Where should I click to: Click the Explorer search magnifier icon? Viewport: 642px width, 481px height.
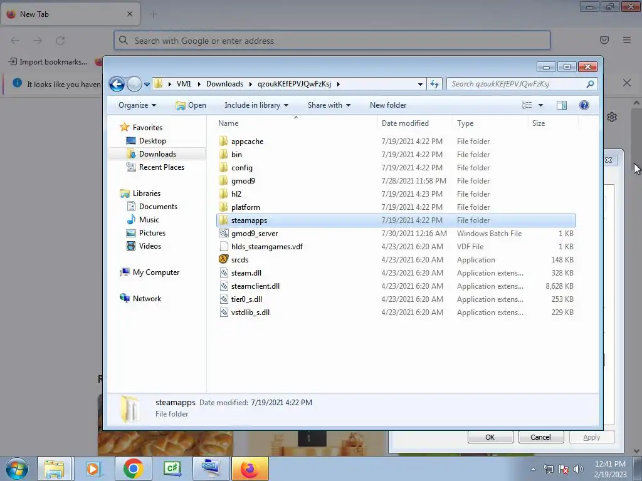[x=590, y=84]
